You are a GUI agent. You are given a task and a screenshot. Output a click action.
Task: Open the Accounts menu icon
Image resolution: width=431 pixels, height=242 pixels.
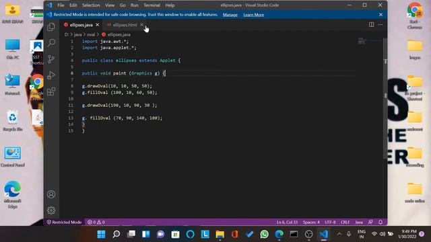pos(51,194)
